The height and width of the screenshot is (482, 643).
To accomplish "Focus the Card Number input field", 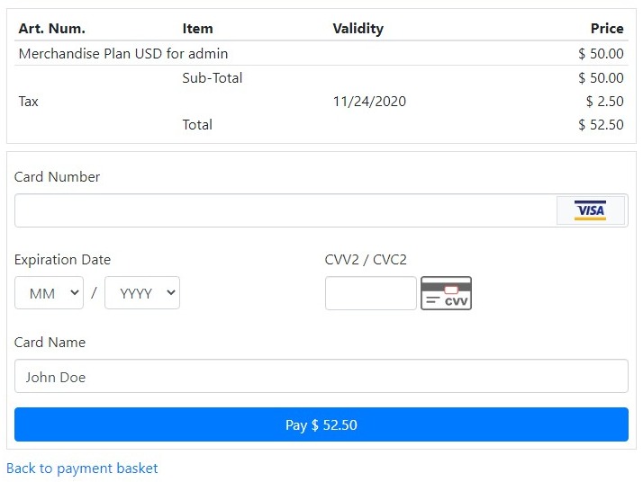I will point(285,210).
